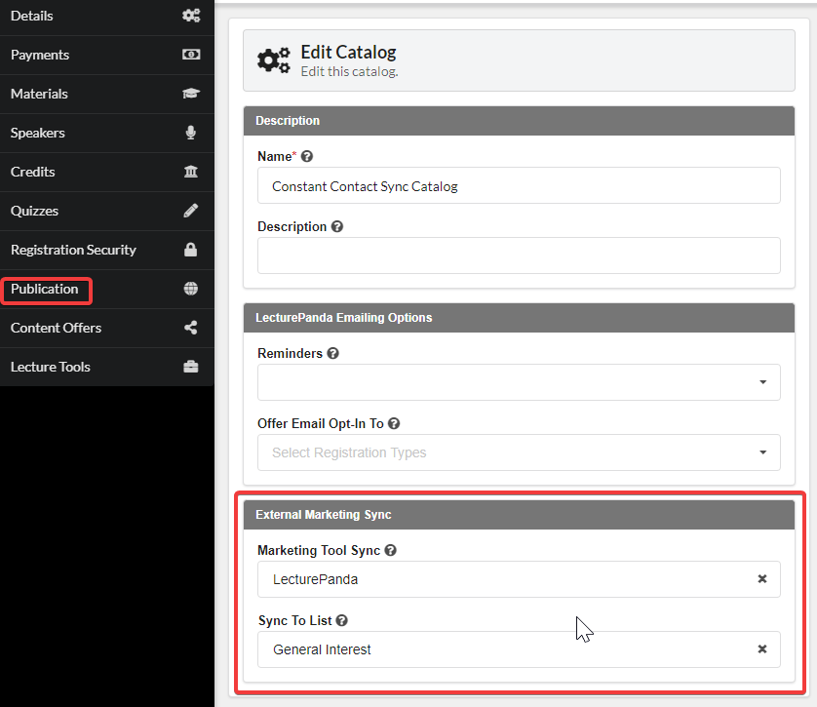Viewport: 817px width, 707px height.
Task: Click the Registration Security lock icon
Action: pyautogui.click(x=191, y=250)
